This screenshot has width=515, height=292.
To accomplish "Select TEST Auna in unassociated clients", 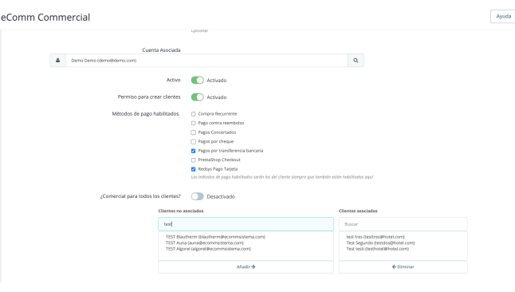I will (205, 243).
